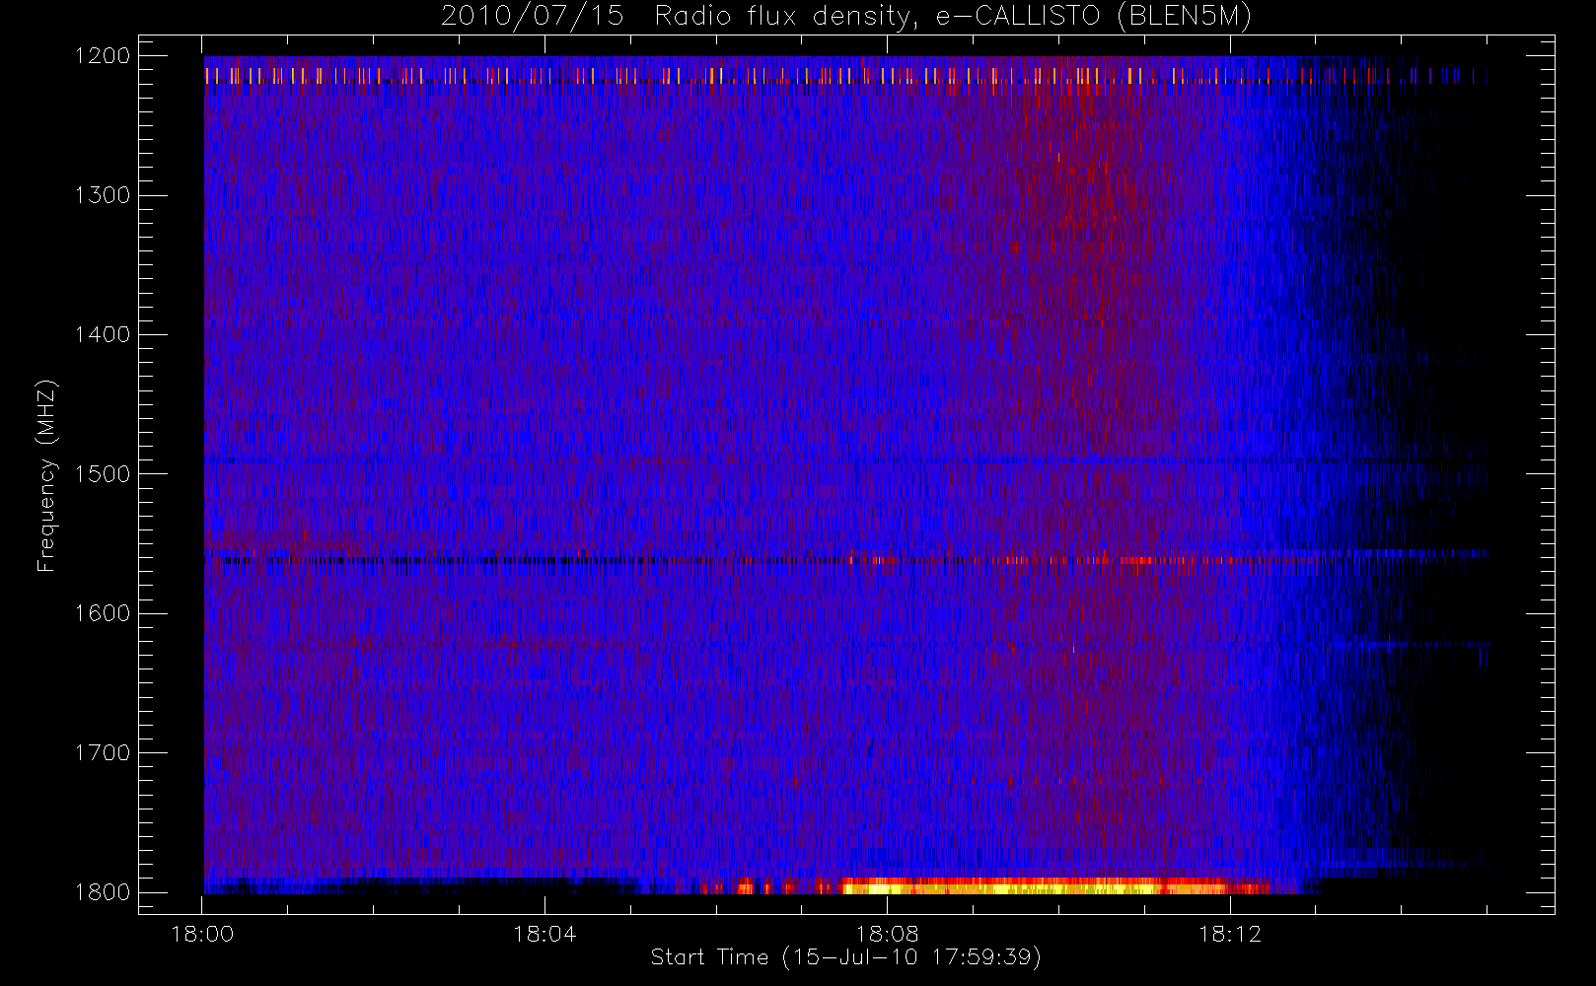Select the 1300 frequency tick label
The height and width of the screenshot is (986, 1596).
(103, 195)
